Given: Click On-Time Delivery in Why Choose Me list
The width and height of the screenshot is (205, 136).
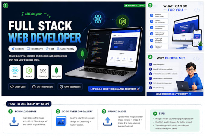Looking at the screenshot, I should coord(159,88).
